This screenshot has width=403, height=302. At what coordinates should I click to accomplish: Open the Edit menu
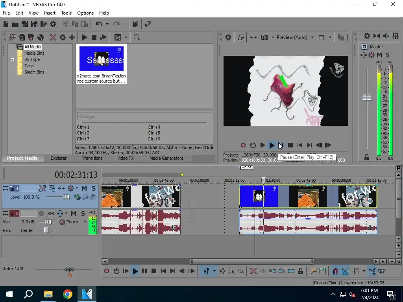(x=19, y=13)
